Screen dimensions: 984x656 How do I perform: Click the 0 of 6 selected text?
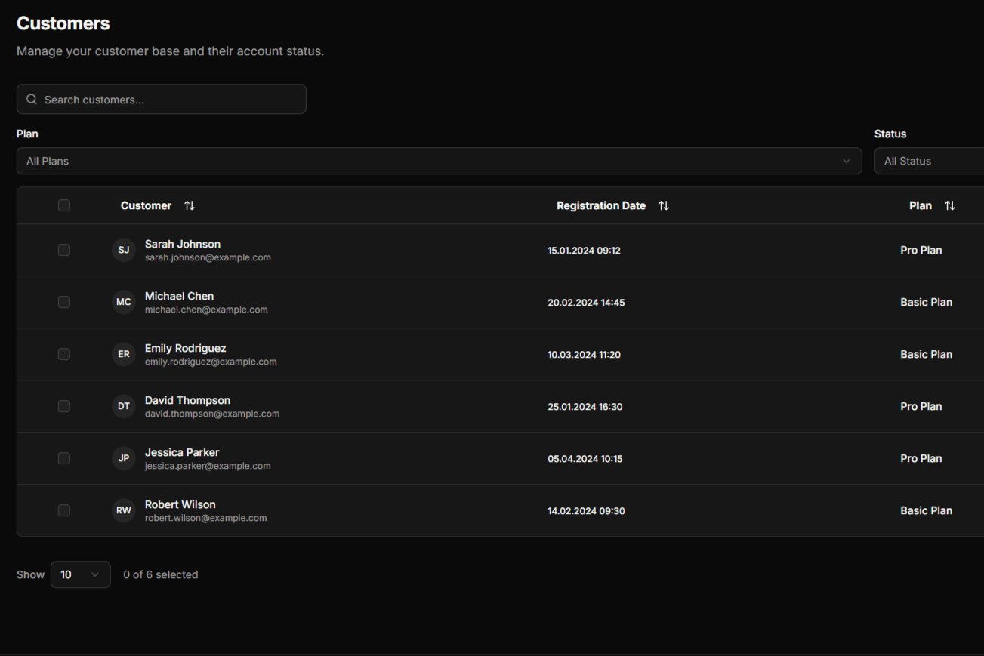point(161,574)
